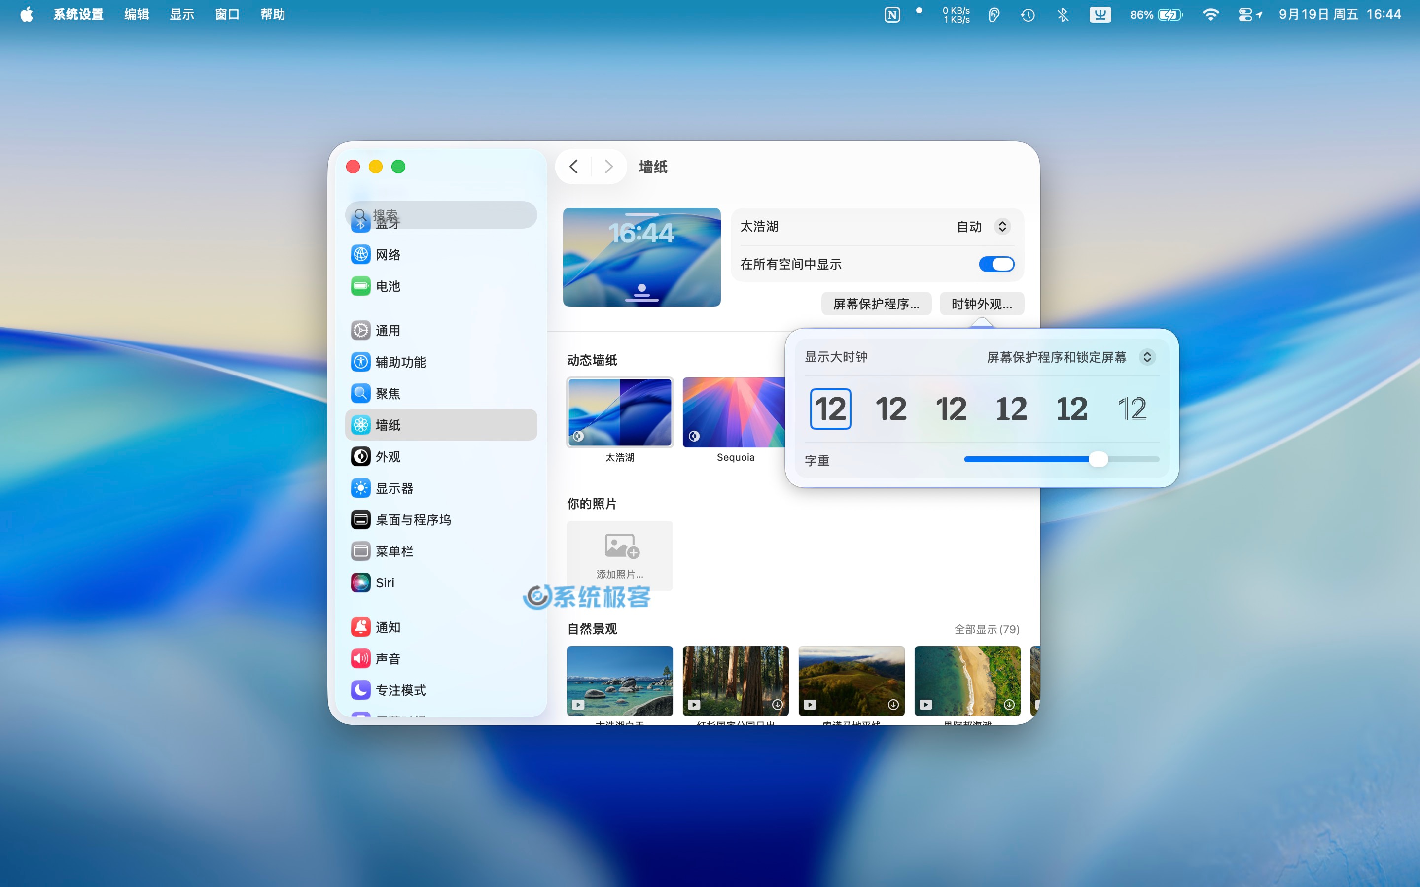Click the 屏幕保护程序... button
Screen dimensions: 1420x887
[x=876, y=304]
